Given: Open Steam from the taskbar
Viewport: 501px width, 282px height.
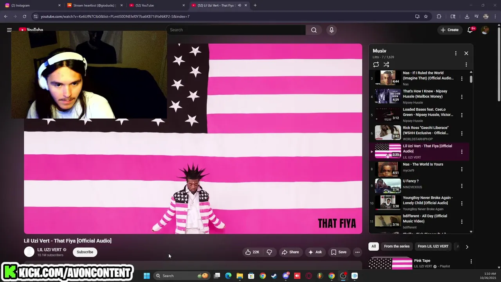Looking at the screenshot, I should 274,276.
